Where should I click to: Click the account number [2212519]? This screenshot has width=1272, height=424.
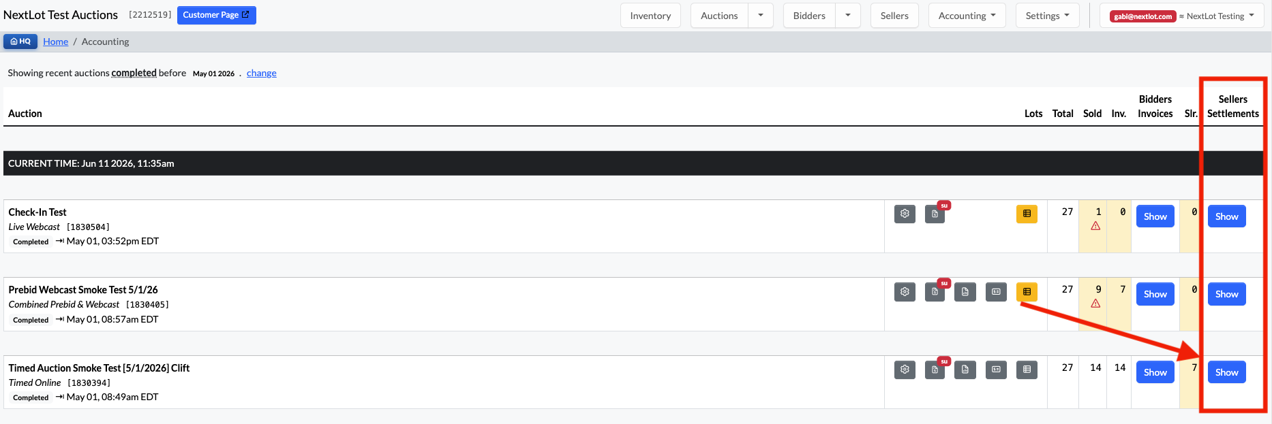150,15
